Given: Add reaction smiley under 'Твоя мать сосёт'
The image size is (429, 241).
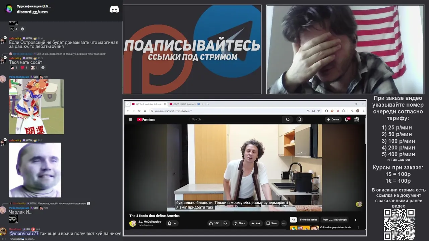Looking at the screenshot, I should [x=43, y=68].
